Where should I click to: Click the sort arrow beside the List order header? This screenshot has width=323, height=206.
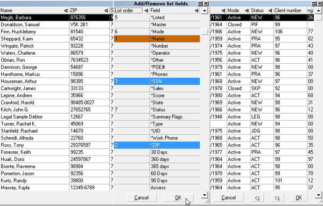click(146, 11)
